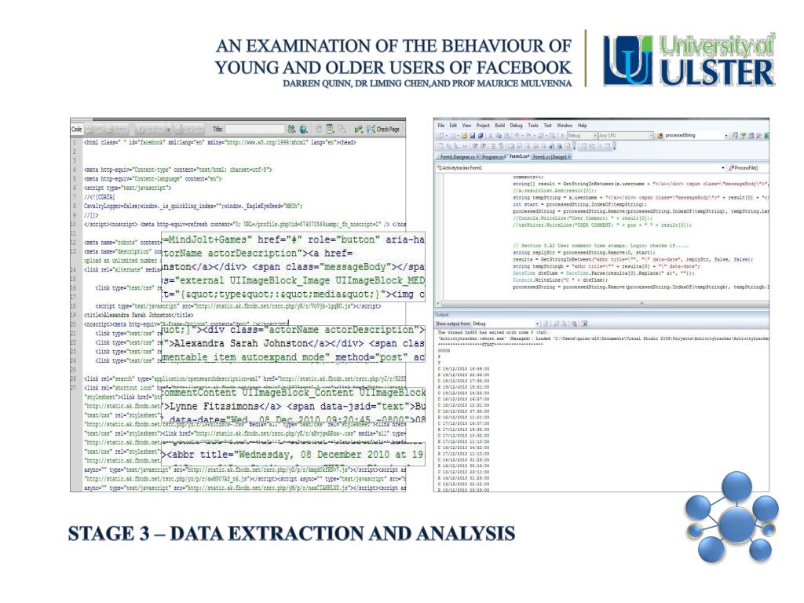Image resolution: width=804 pixels, height=603 pixels.
Task: Open the Solution Explorer toolbar icon
Action: coord(735,136)
